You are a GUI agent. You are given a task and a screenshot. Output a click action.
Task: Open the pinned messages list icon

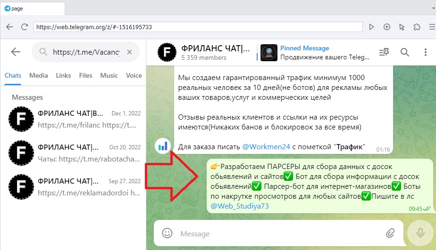pos(384,52)
